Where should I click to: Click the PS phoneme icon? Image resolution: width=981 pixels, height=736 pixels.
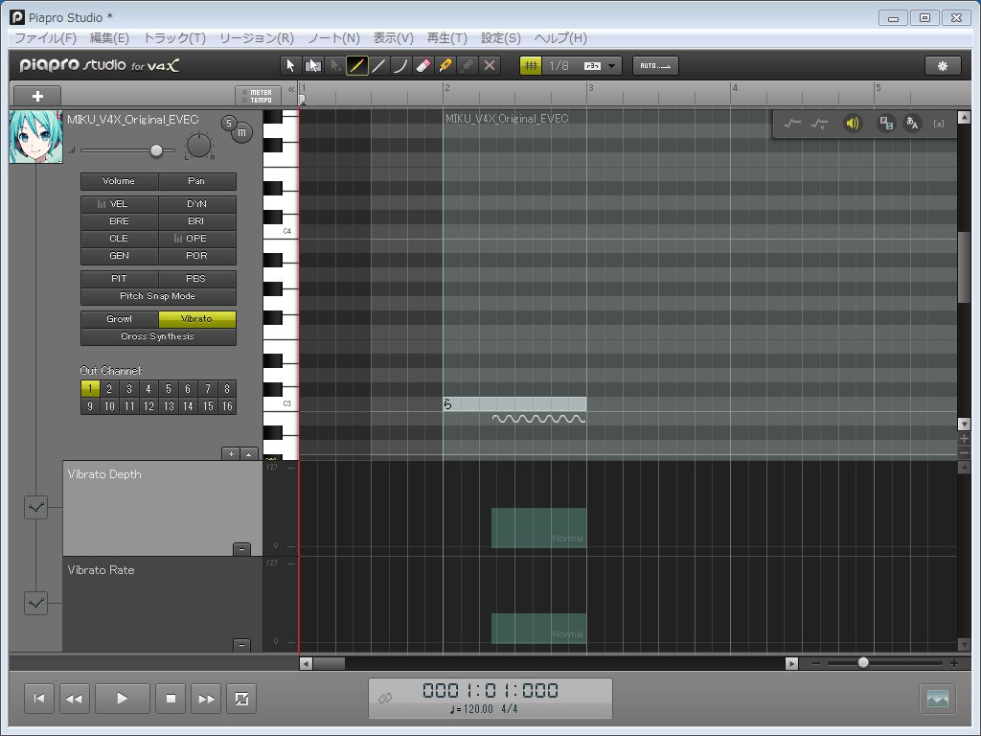tap(886, 124)
